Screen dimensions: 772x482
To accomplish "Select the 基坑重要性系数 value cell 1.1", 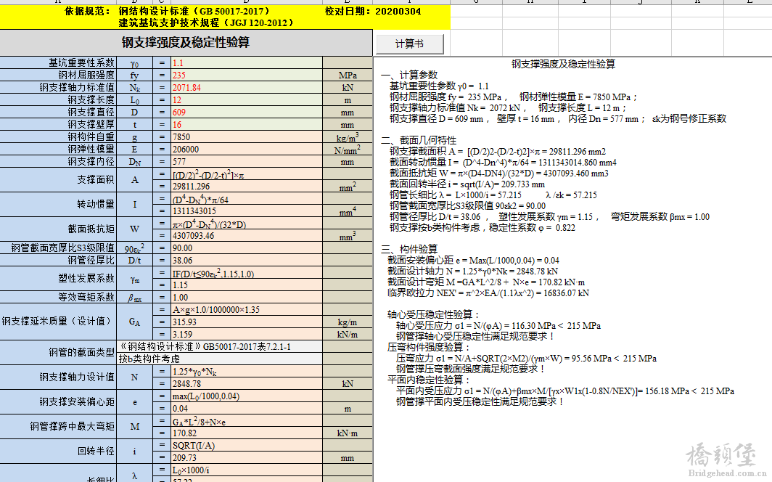I will click(x=247, y=63).
